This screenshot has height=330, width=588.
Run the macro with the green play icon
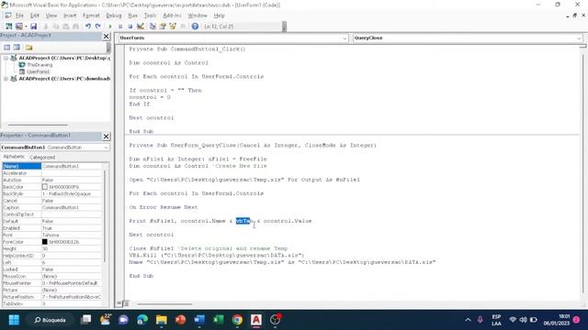point(110,27)
